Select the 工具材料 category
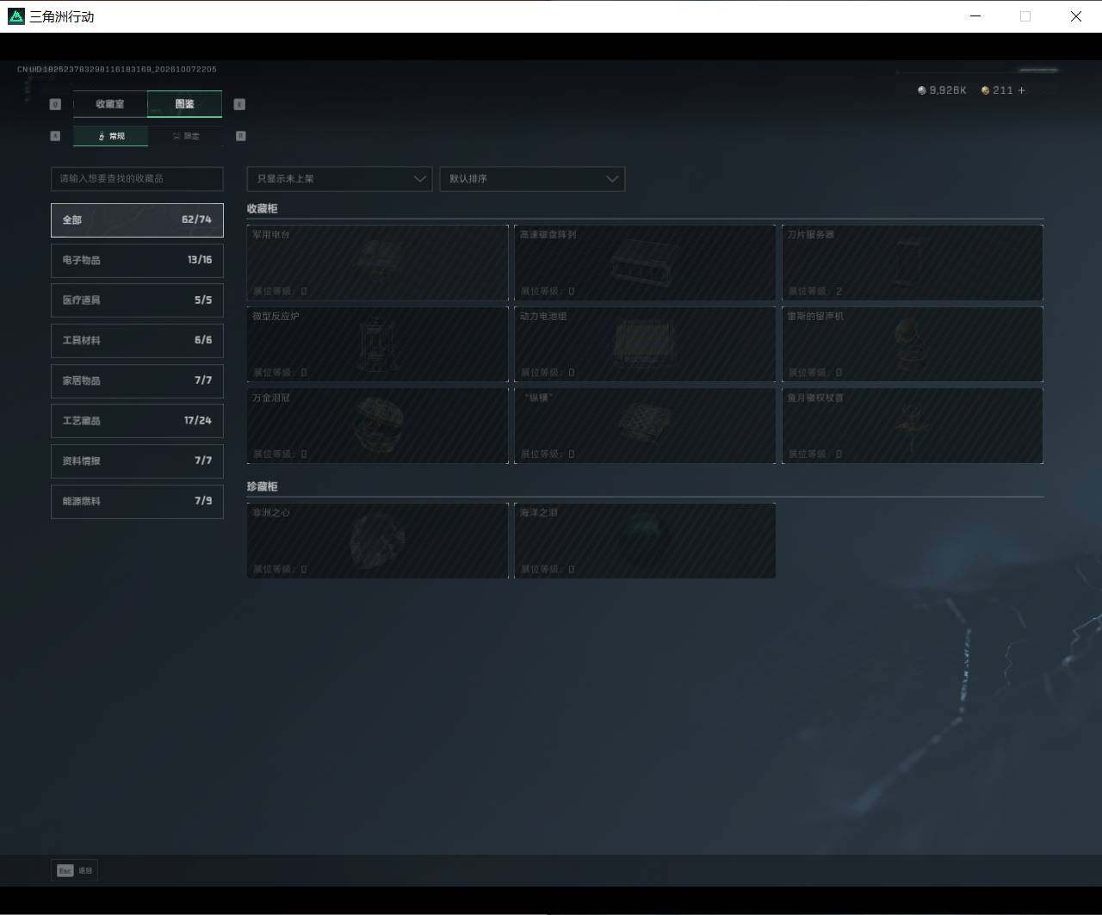Viewport: 1102px width, 915px height. 137,340
